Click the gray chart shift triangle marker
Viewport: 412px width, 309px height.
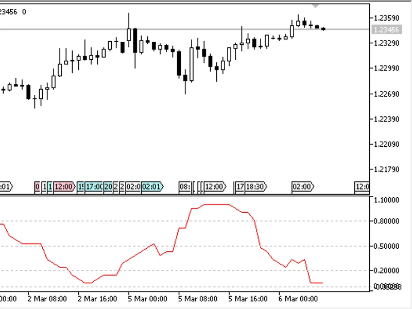pyautogui.click(x=315, y=6)
